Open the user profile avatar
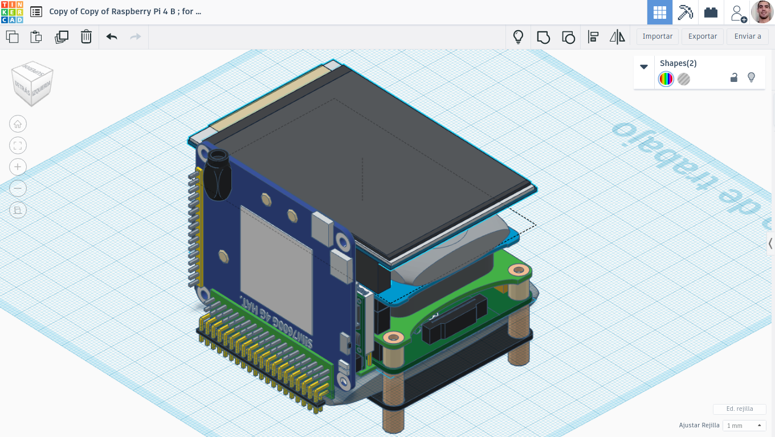Screen dimensions: 775x437 click(x=762, y=12)
